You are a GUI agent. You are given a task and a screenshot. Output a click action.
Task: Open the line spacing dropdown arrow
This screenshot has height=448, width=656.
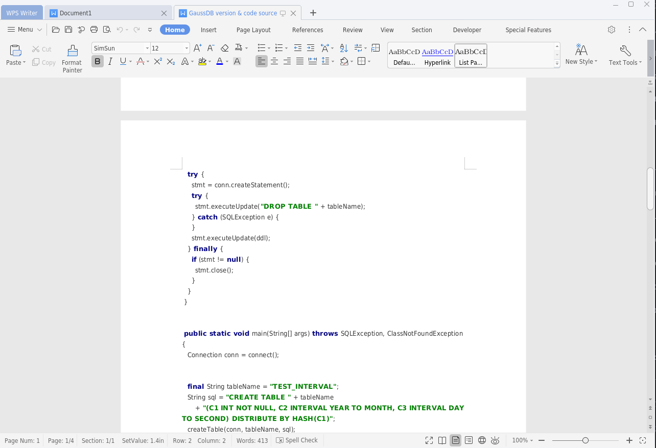pos(333,62)
